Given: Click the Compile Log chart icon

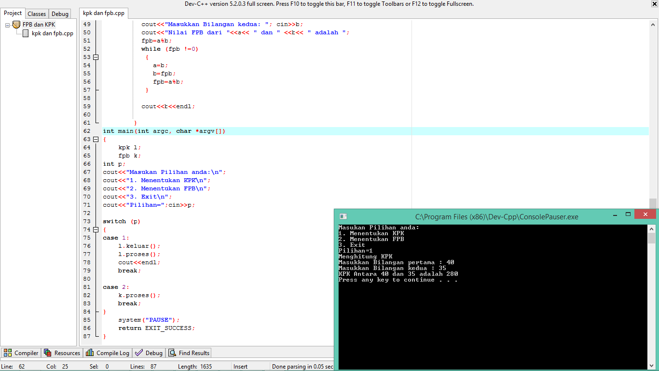Looking at the screenshot, I should 90,353.
